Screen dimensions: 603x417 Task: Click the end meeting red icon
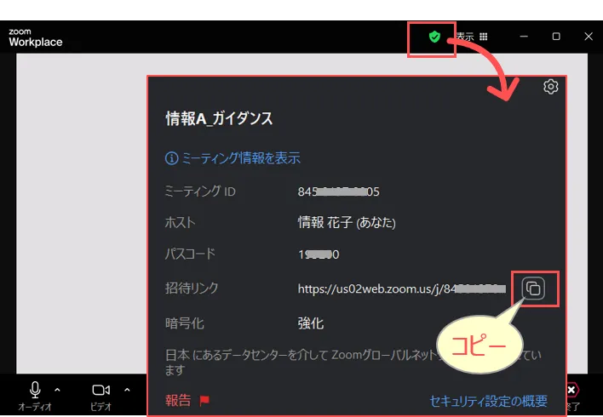point(571,390)
